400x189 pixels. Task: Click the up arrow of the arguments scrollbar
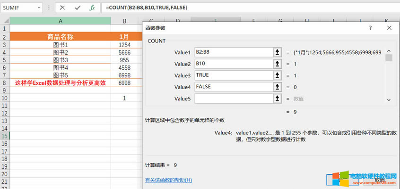click(x=389, y=50)
